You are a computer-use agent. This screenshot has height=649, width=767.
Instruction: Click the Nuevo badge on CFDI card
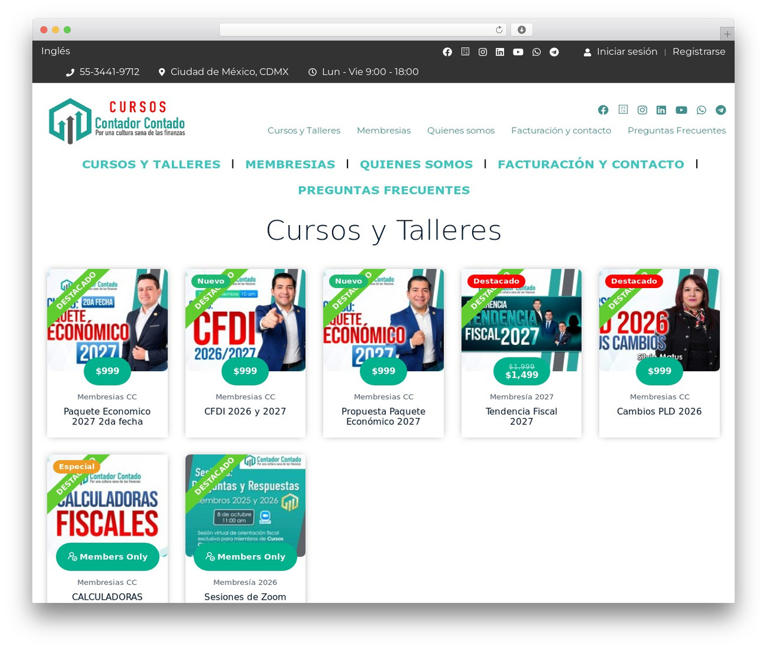click(211, 281)
